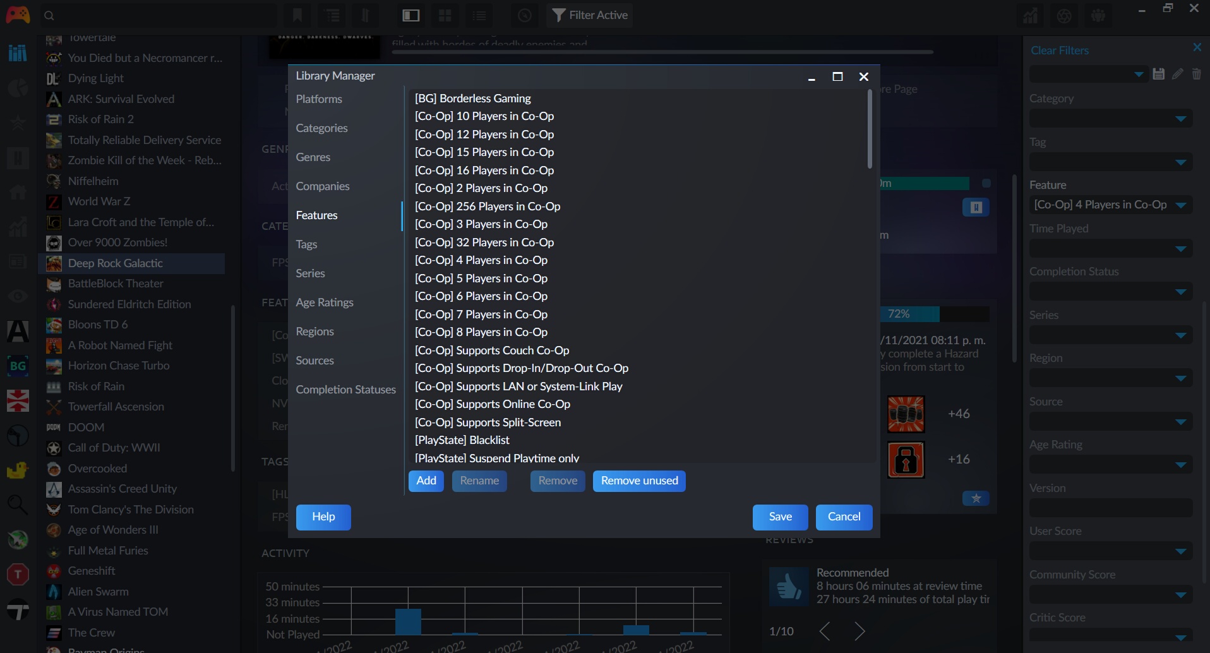Image resolution: width=1210 pixels, height=653 pixels.
Task: Click the Remove unused button
Action: (x=639, y=481)
